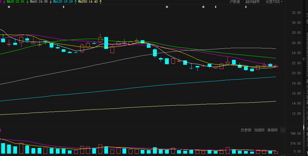Select the MA60:24.85 moving average label
308x156 pixels.
point(39,2)
